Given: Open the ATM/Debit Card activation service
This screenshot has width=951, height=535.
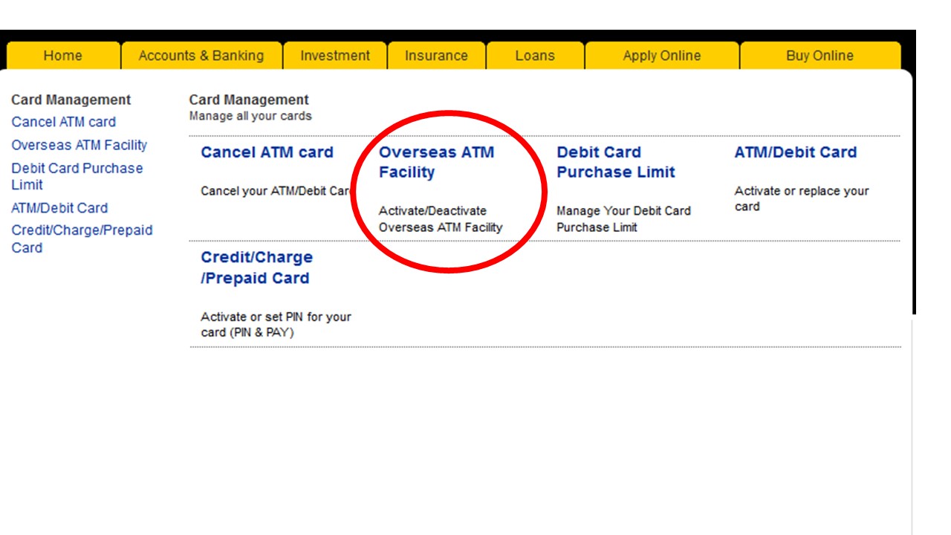Looking at the screenshot, I should [x=794, y=152].
